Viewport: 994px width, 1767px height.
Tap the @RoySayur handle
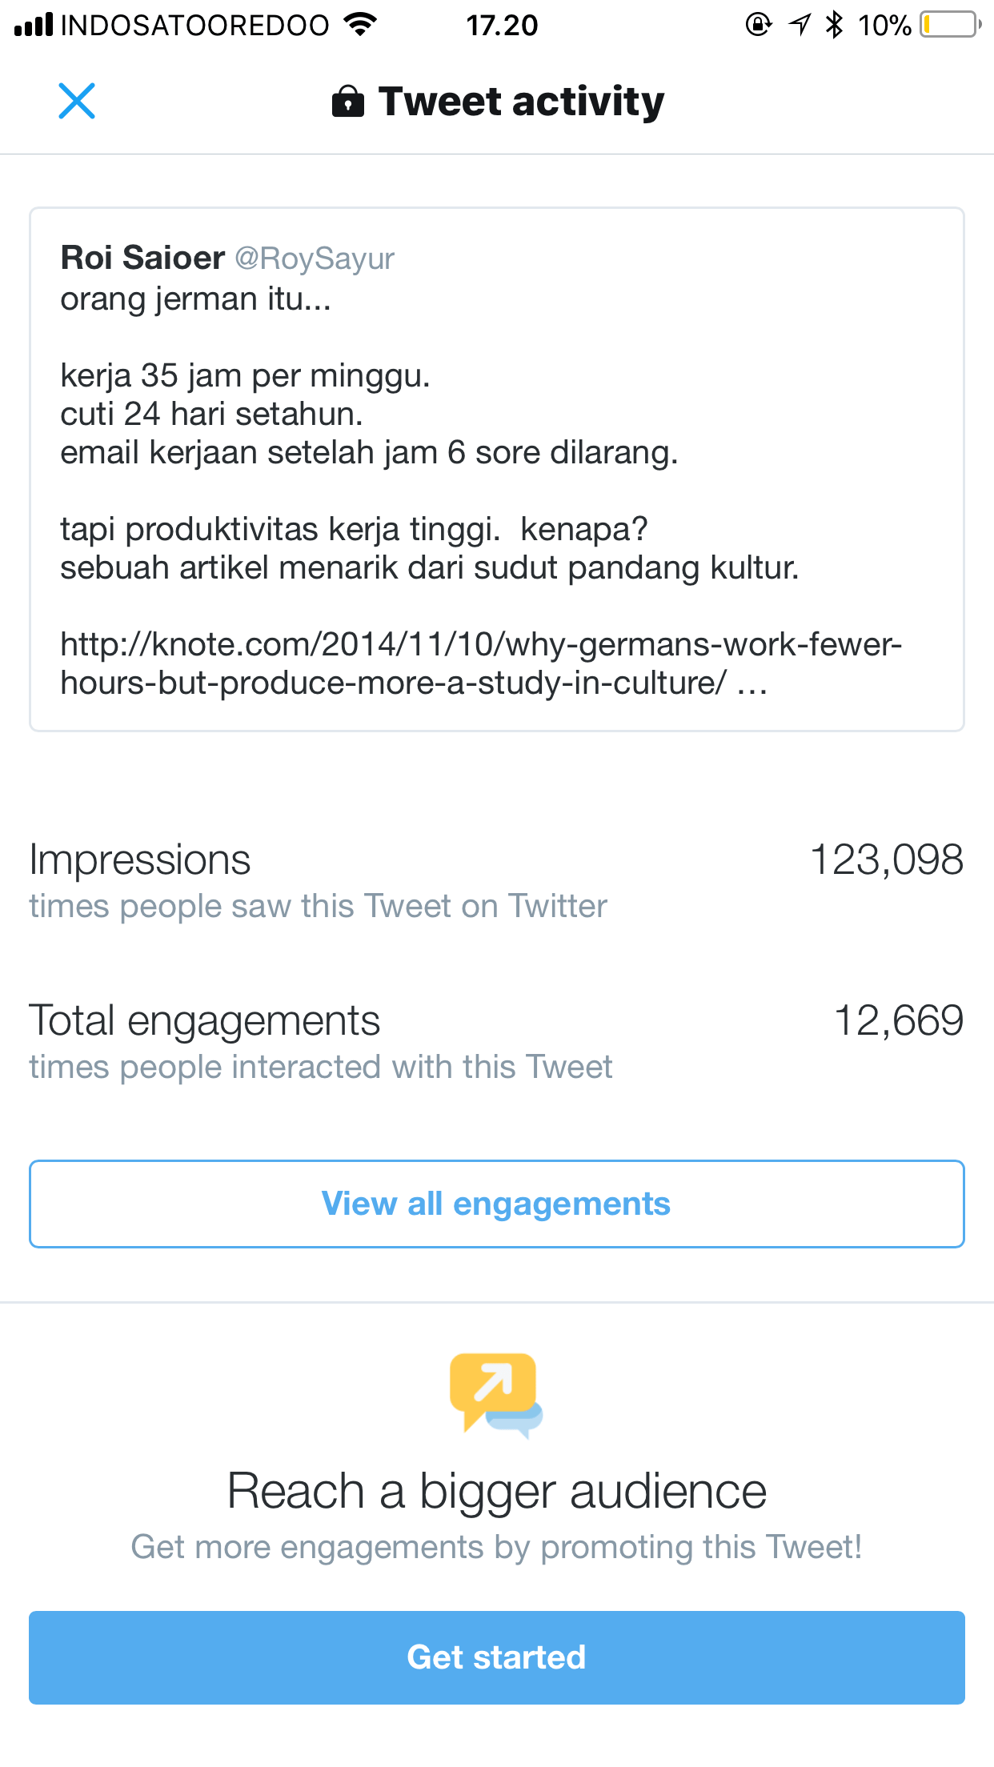coord(315,258)
